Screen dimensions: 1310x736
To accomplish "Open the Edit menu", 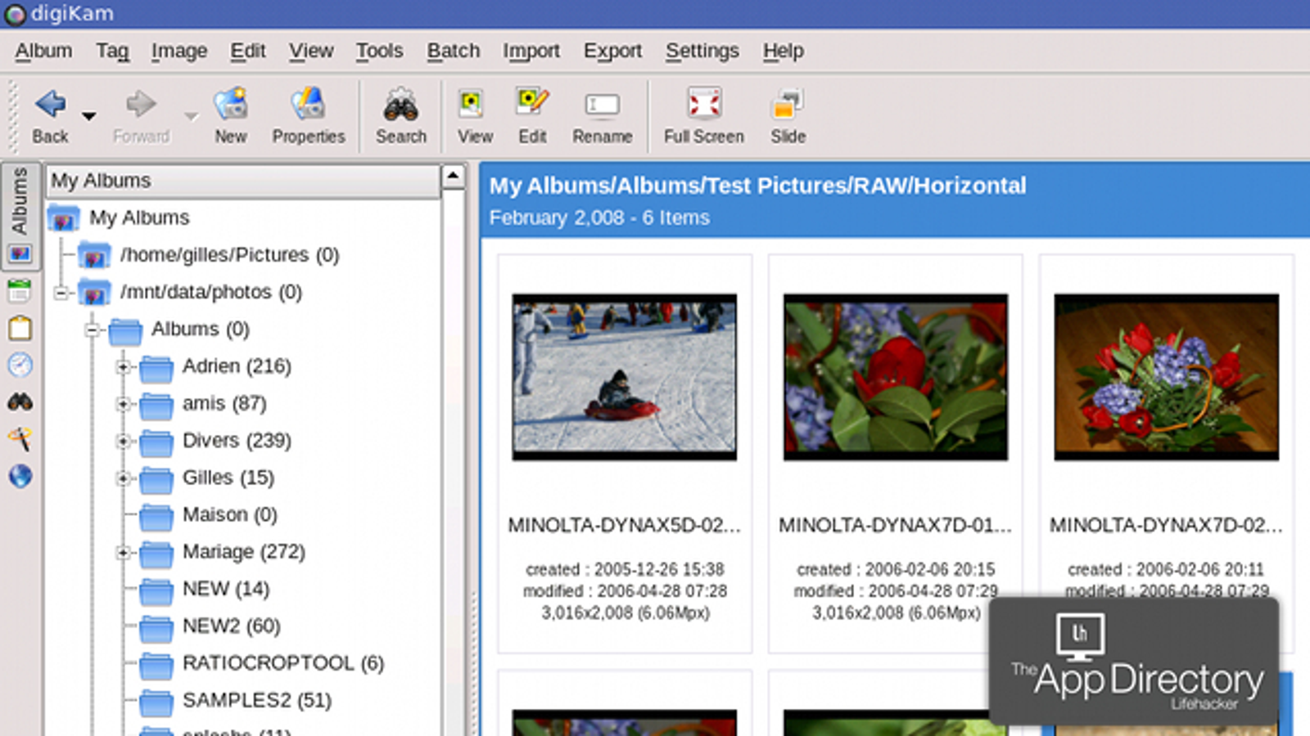I will 247,51.
